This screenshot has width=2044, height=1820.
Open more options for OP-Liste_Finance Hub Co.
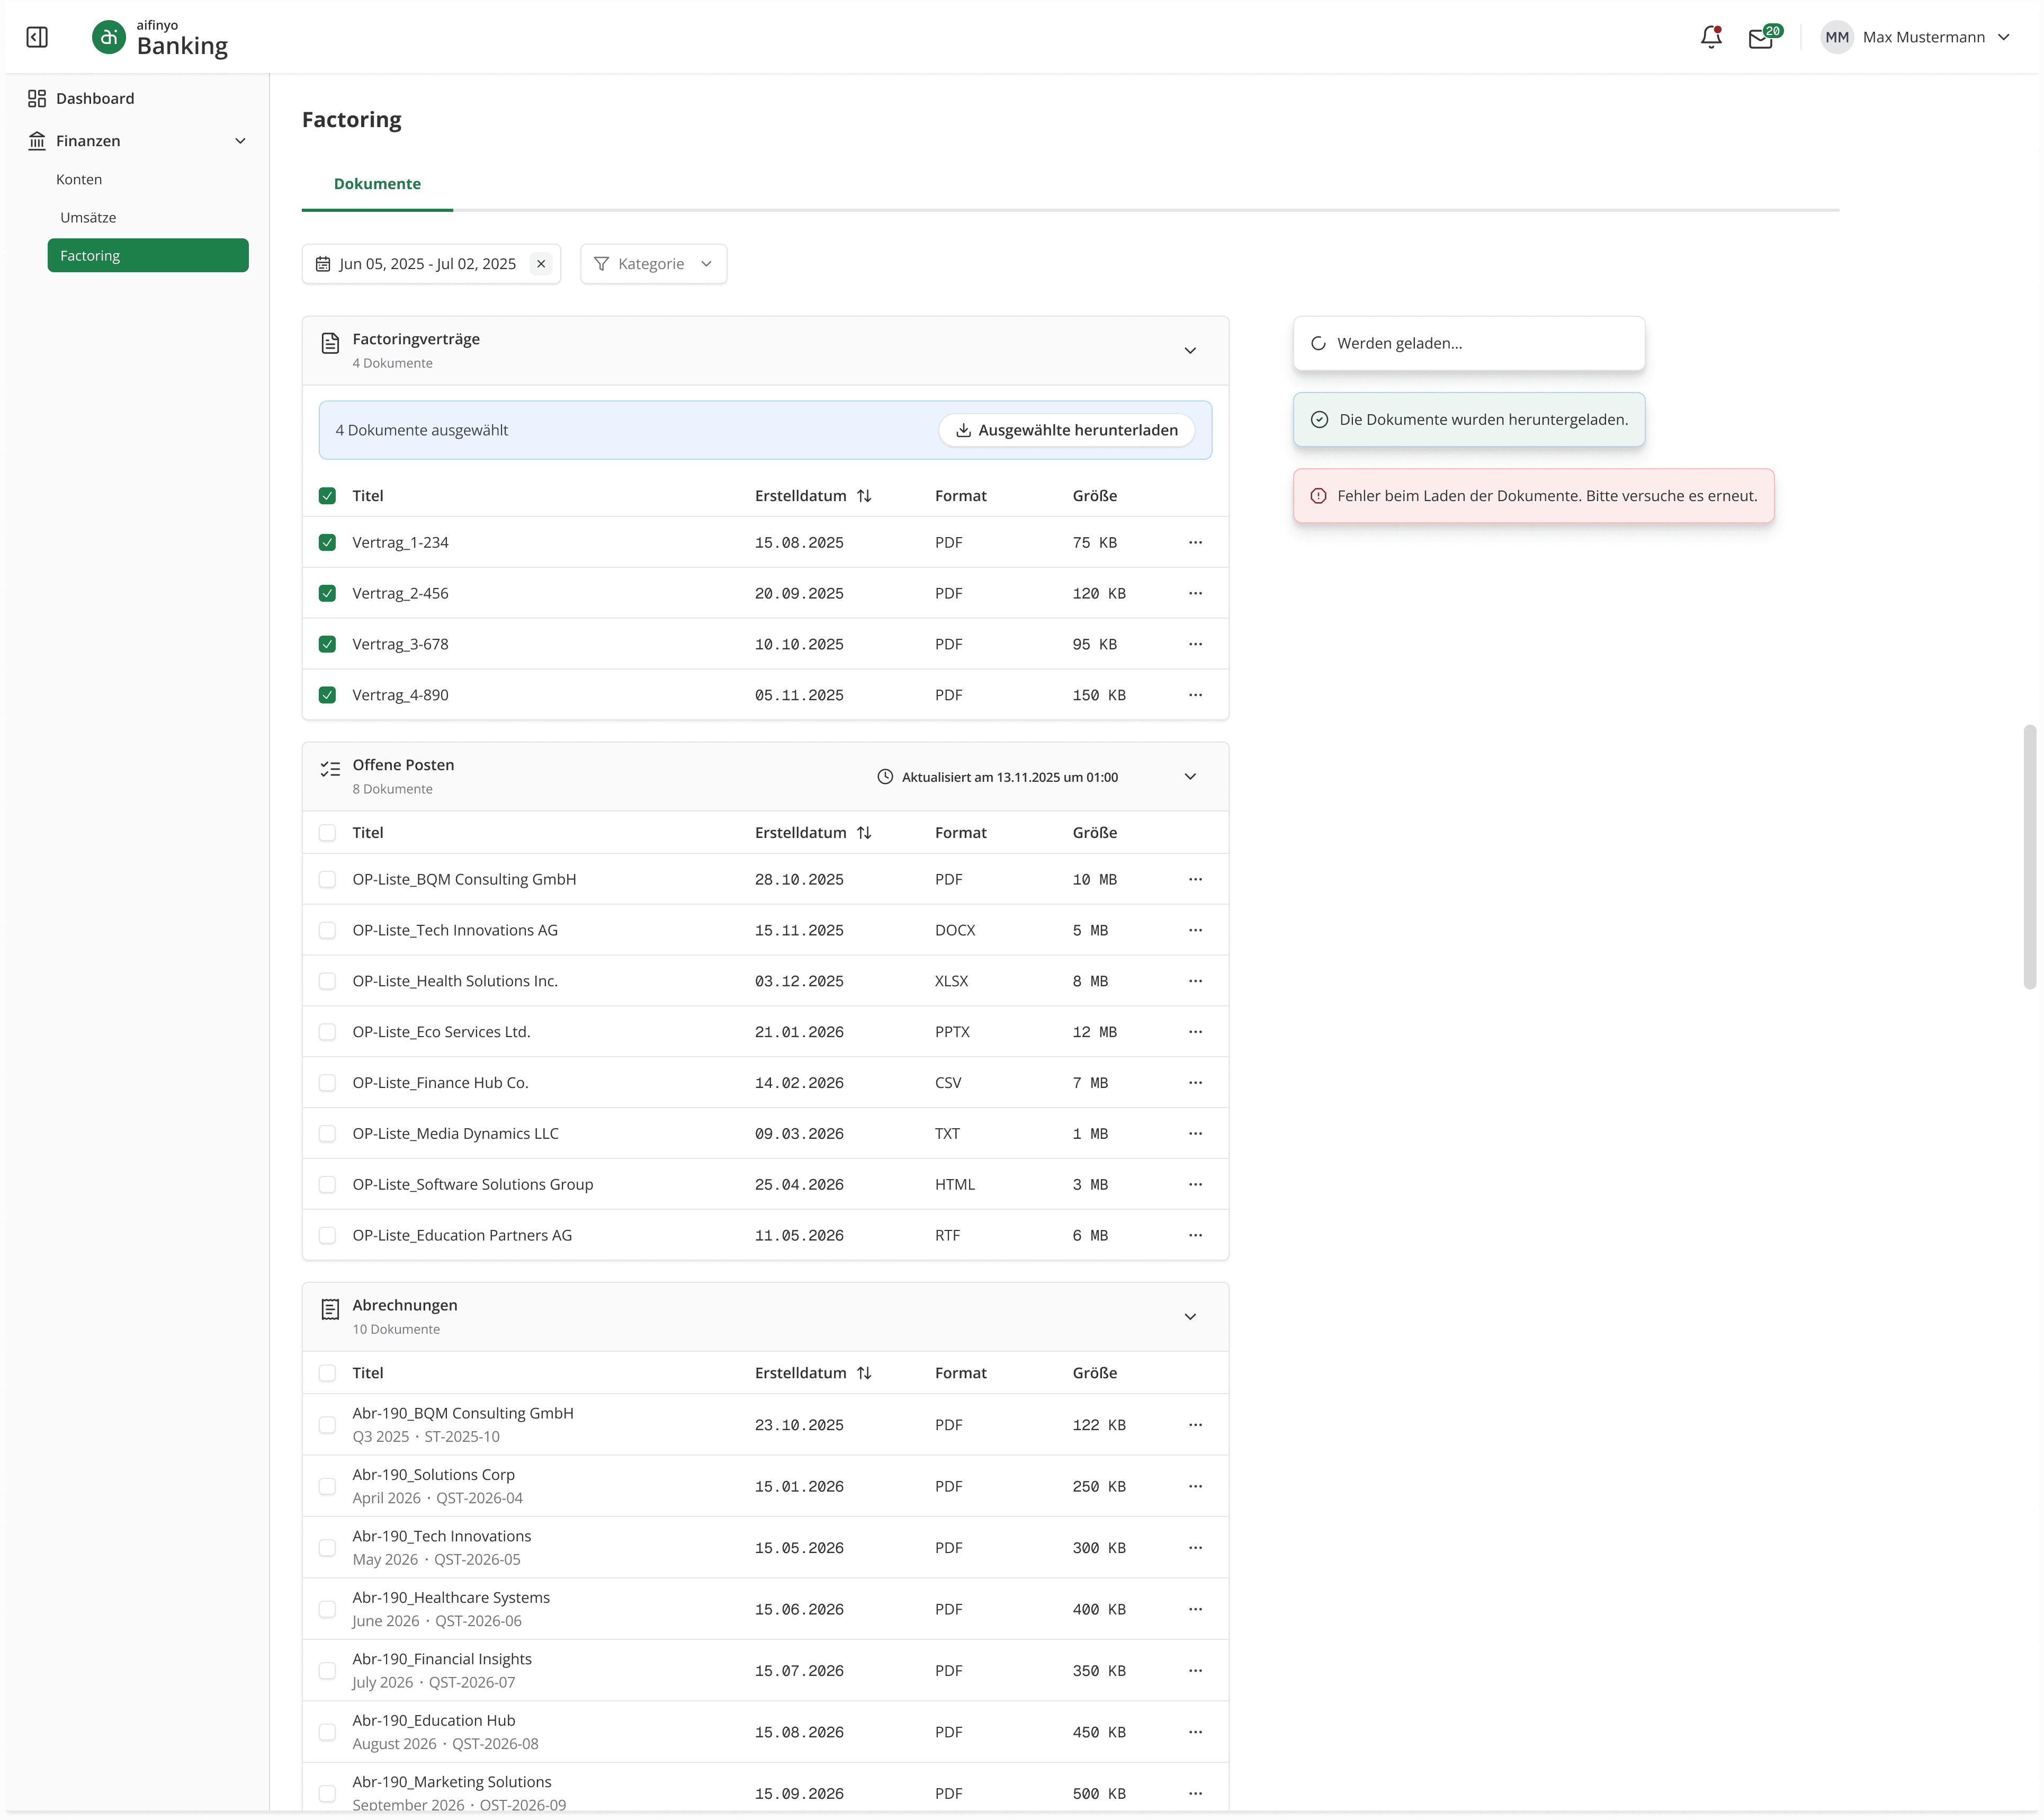(x=1195, y=1083)
